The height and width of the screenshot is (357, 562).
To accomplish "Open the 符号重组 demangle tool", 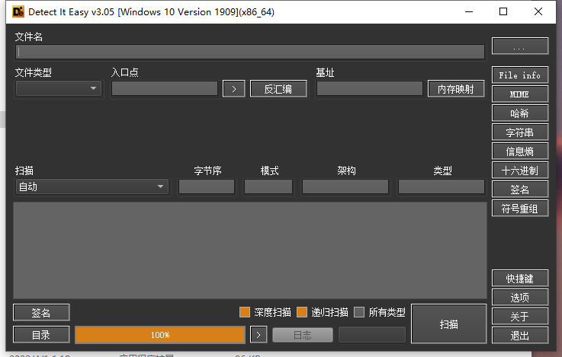I will [x=520, y=209].
